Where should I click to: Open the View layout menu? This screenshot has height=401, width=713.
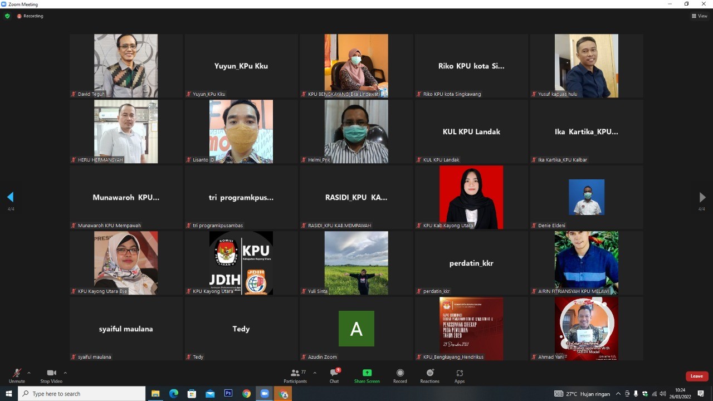pyautogui.click(x=699, y=16)
